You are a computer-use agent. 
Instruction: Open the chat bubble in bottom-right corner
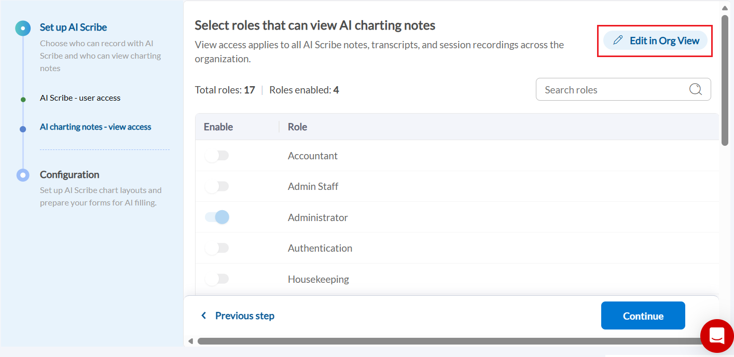click(x=717, y=336)
